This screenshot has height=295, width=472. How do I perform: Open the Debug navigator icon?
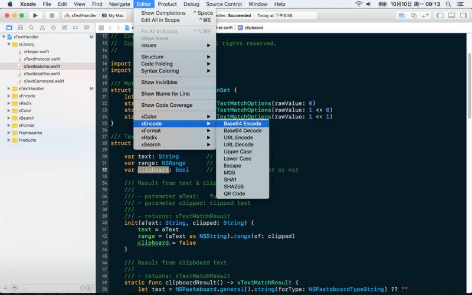click(64, 28)
